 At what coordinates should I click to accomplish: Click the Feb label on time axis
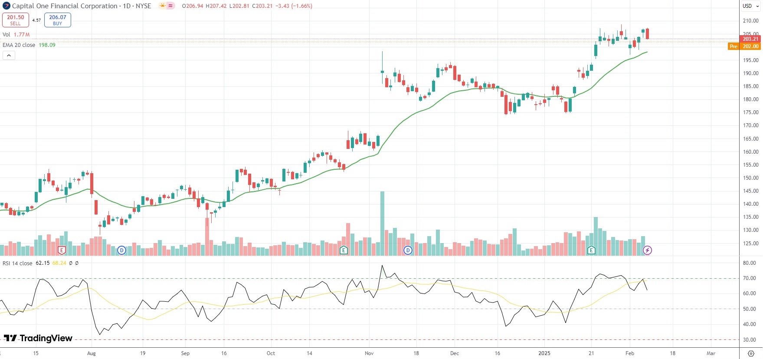(x=630, y=353)
